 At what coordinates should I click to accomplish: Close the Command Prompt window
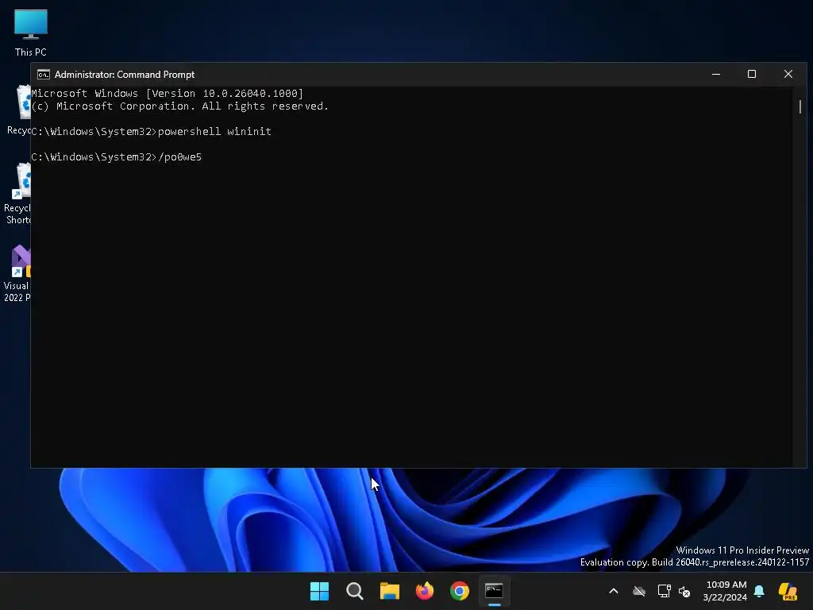[788, 74]
